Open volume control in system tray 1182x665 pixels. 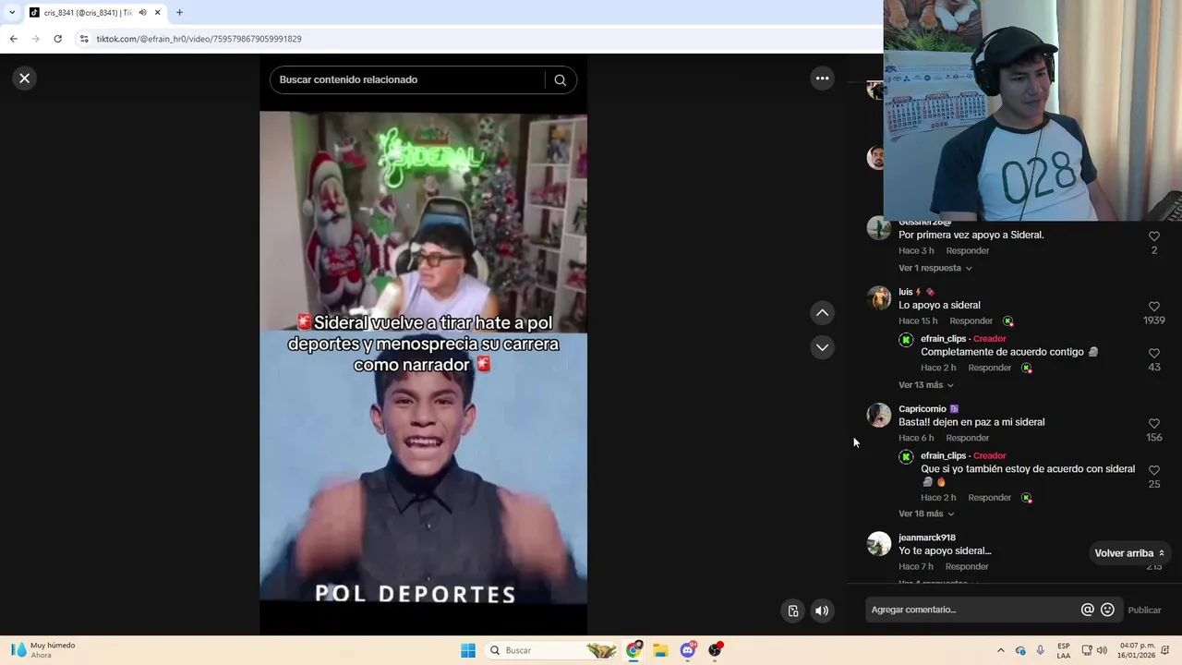click(1102, 650)
